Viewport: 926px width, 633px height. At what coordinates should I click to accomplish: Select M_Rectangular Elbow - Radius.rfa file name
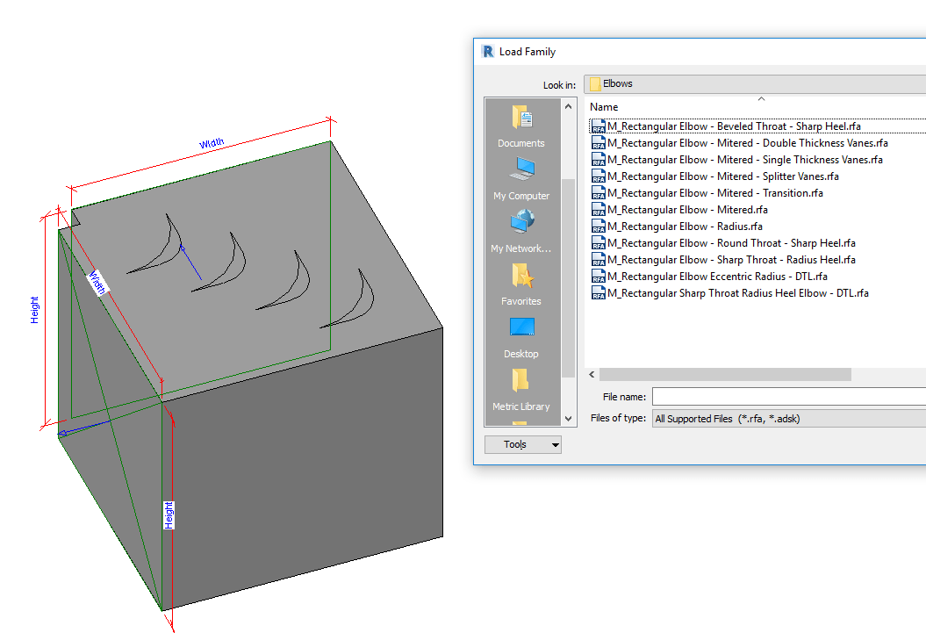click(x=685, y=227)
